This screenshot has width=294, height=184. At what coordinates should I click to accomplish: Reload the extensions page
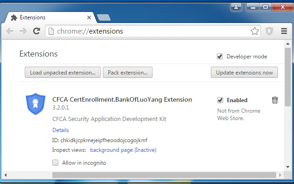point(36,31)
